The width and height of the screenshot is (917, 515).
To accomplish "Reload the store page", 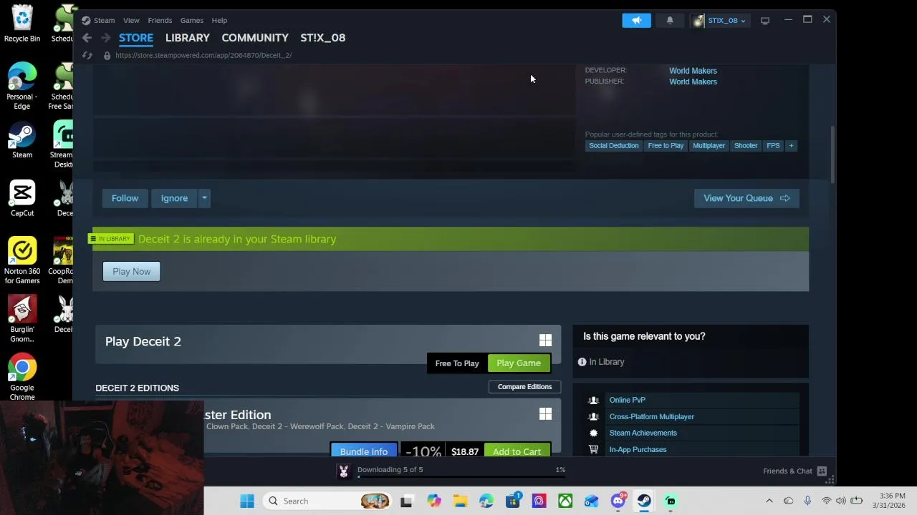I will tap(87, 55).
